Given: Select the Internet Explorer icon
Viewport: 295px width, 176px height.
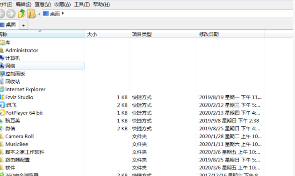Looking at the screenshot, I should pos(2,89).
